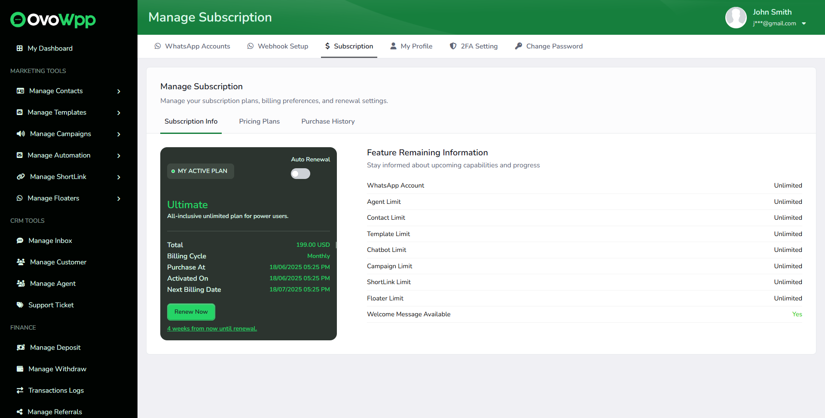Open the Pricing Plans tab

(x=259, y=121)
